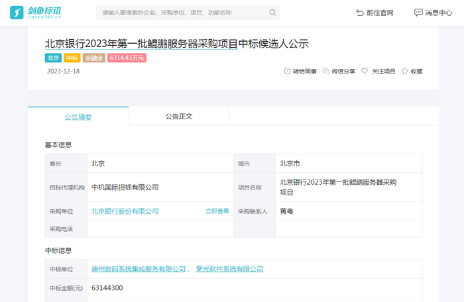Viewport: 464px width, 302px height.
Task: Select amount value 63144300
Action: (x=107, y=288)
